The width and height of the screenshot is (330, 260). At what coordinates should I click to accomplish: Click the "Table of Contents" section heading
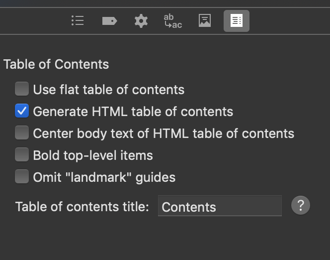pyautogui.click(x=56, y=64)
